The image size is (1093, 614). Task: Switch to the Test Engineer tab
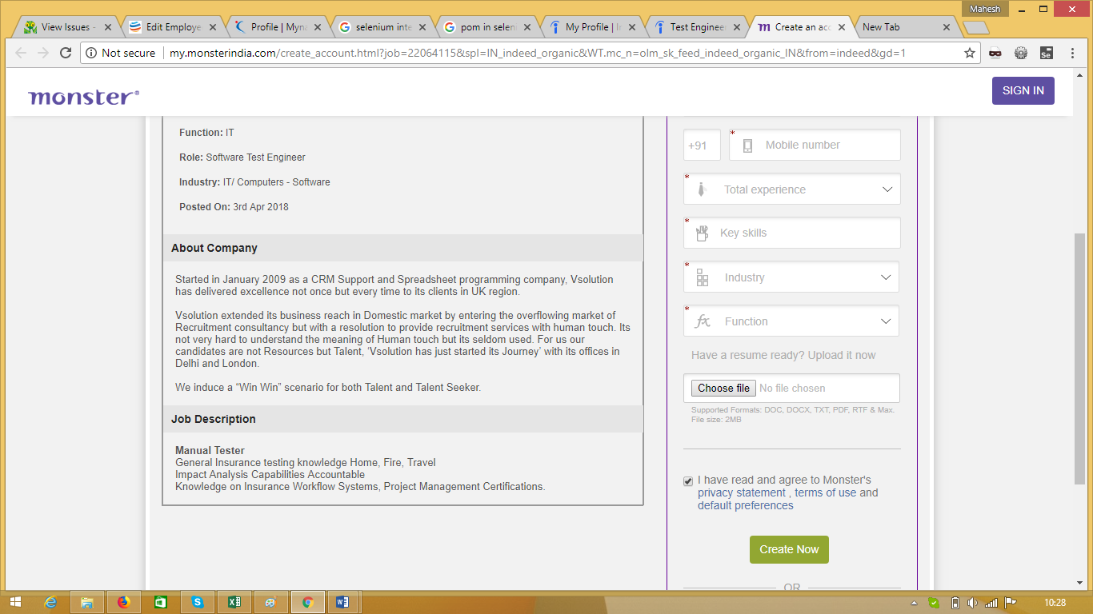(696, 27)
